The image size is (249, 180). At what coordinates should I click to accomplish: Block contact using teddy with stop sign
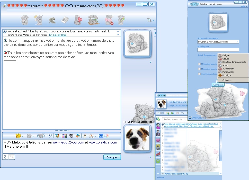(x=109, y=20)
